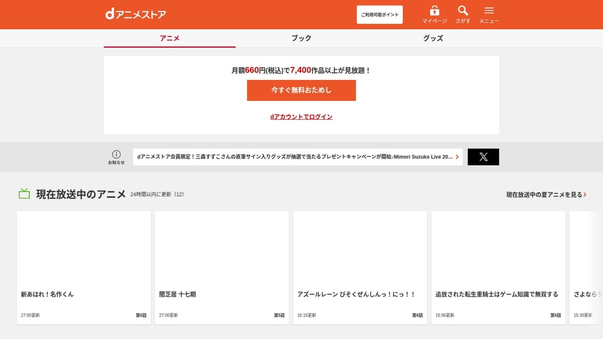Open the メニュー hamburger icon
This screenshot has width=603, height=339.
tap(489, 10)
